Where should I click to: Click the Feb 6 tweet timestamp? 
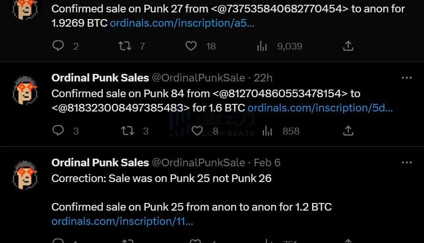point(267,162)
